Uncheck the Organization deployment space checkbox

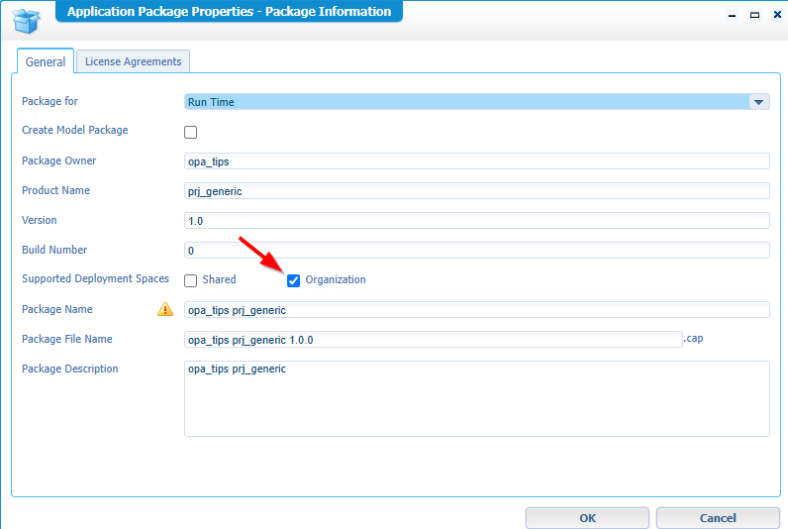294,280
